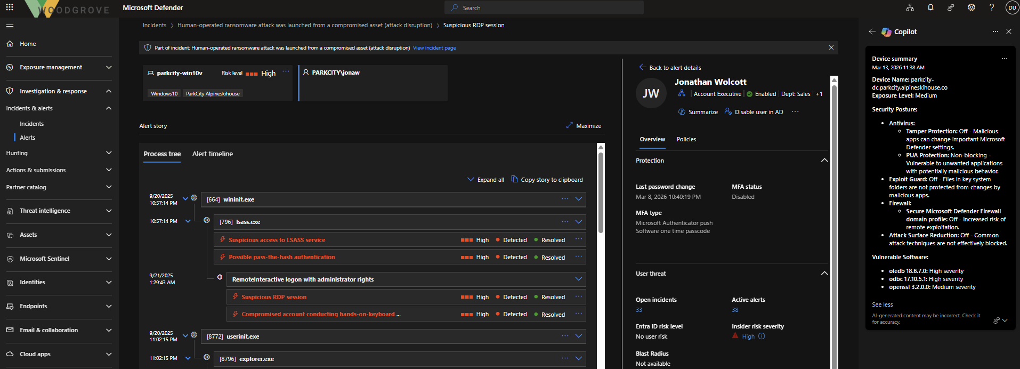Collapse the wininit.exe process node
This screenshot has width=1020, height=369.
(x=185, y=199)
